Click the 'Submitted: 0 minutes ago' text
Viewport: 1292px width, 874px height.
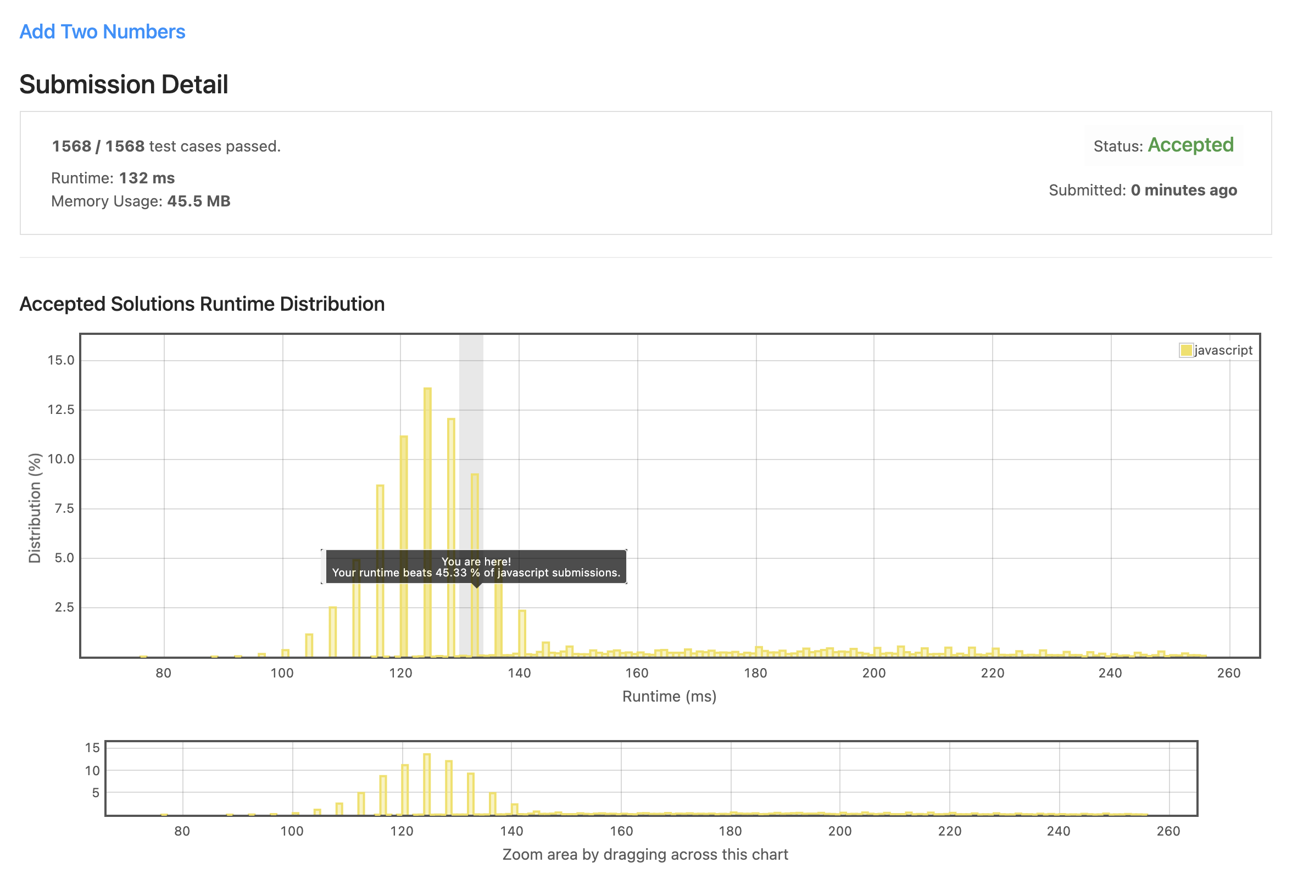point(1143,190)
